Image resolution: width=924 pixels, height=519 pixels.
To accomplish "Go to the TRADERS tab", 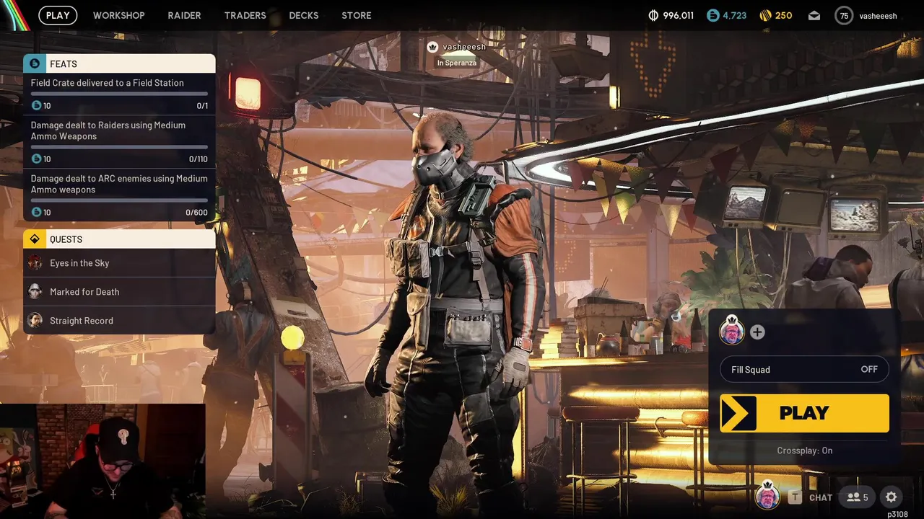I will coord(245,15).
